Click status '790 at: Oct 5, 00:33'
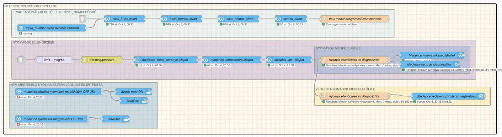This screenshot has height=137, width=502. pyautogui.click(x=120, y=24)
